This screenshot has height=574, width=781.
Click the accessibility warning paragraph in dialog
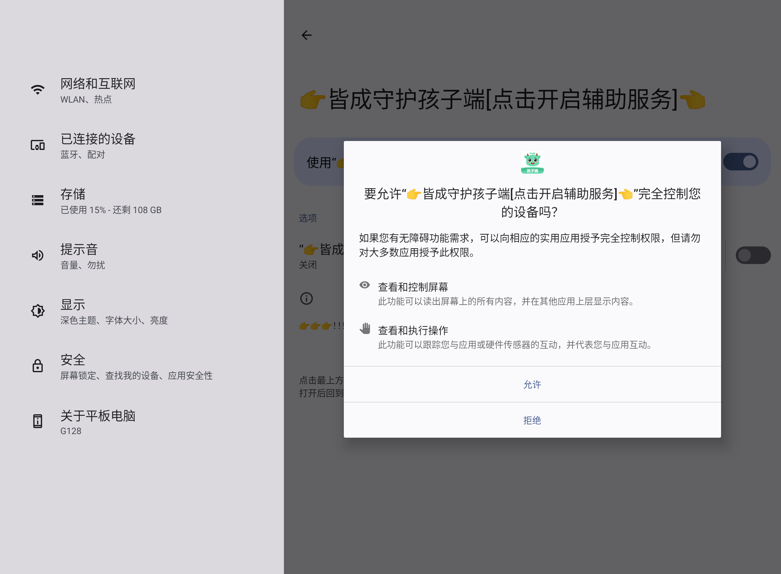(x=530, y=245)
